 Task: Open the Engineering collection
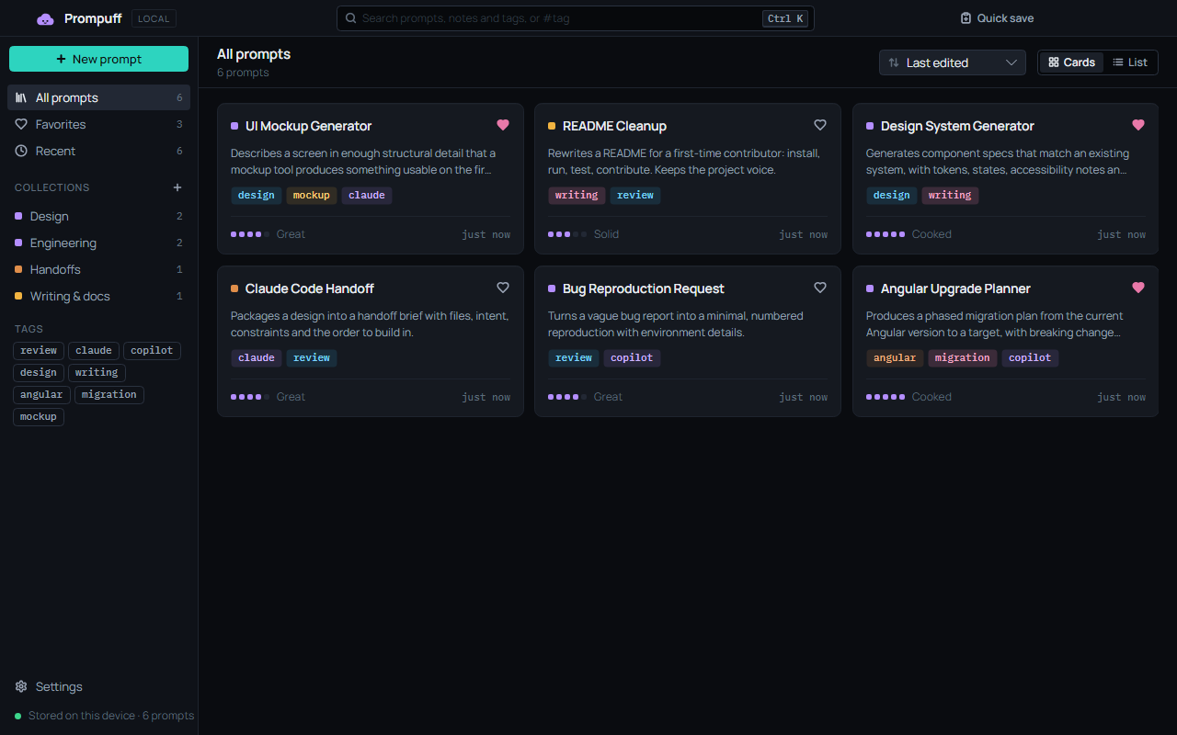[x=98, y=243]
